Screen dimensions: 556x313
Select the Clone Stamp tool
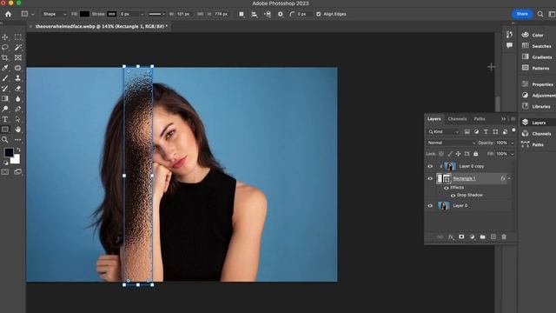[18, 78]
